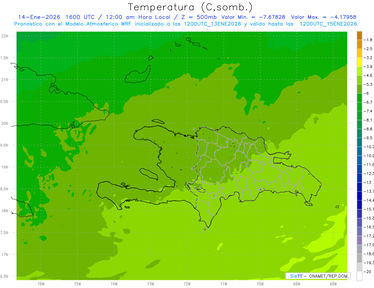The height and width of the screenshot is (288, 374).
Task: Click the "72W" longitude label
Action: (187, 284)
